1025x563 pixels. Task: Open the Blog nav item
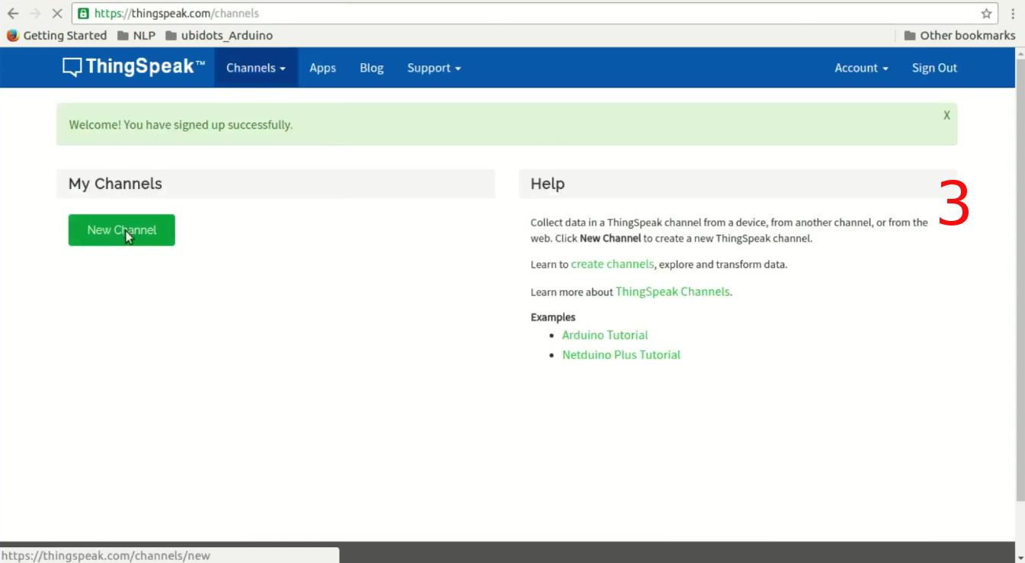(371, 68)
